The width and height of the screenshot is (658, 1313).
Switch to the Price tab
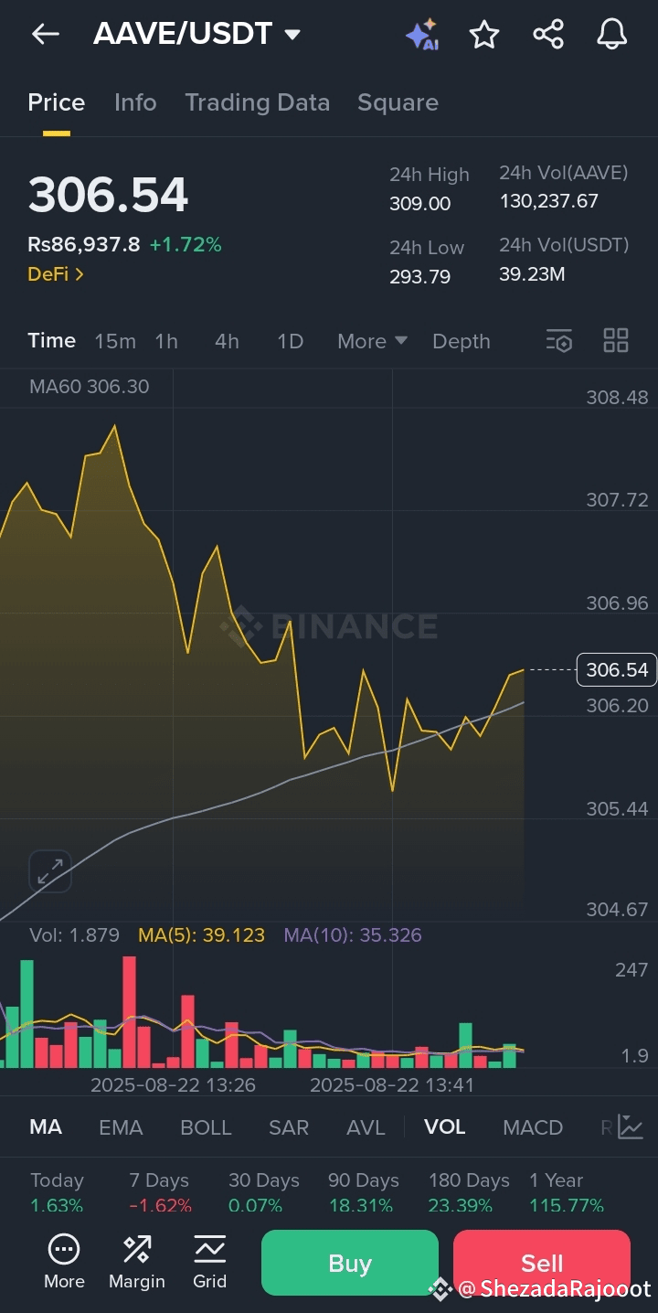(x=57, y=102)
